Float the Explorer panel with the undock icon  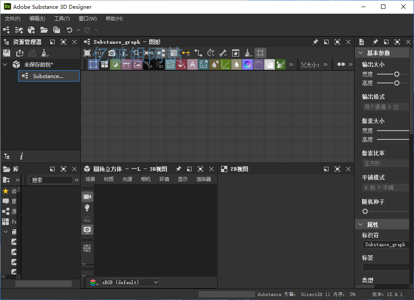pyautogui.click(x=52, y=42)
